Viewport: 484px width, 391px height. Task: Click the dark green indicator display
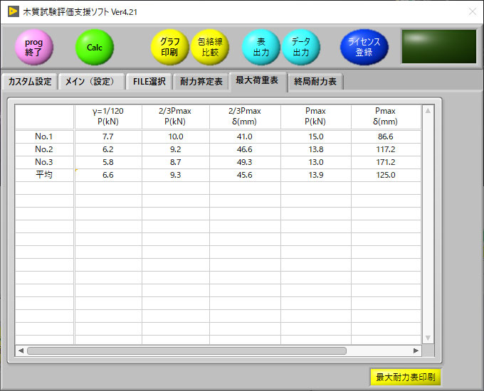click(438, 47)
